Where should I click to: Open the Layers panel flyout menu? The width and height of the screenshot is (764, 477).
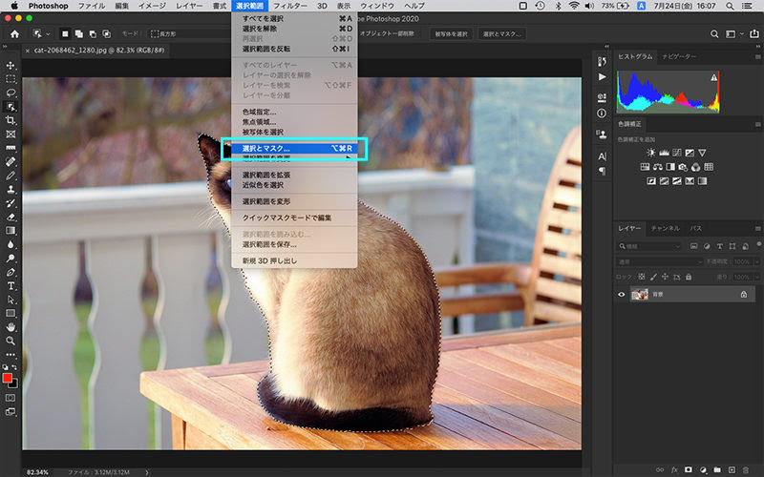[757, 228]
